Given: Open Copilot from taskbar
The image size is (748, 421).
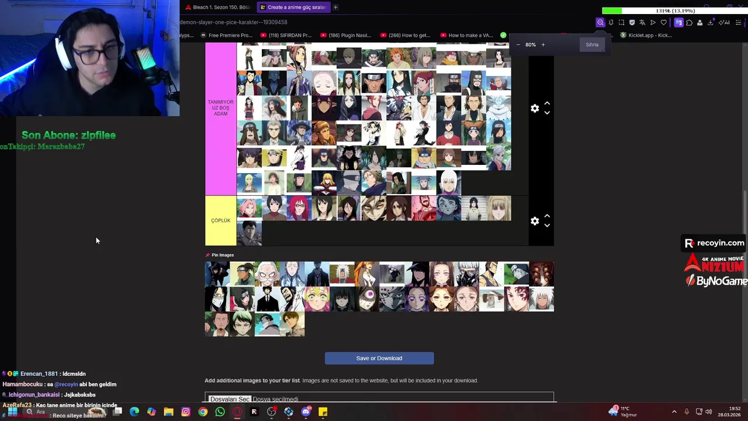Looking at the screenshot, I should click(151, 412).
